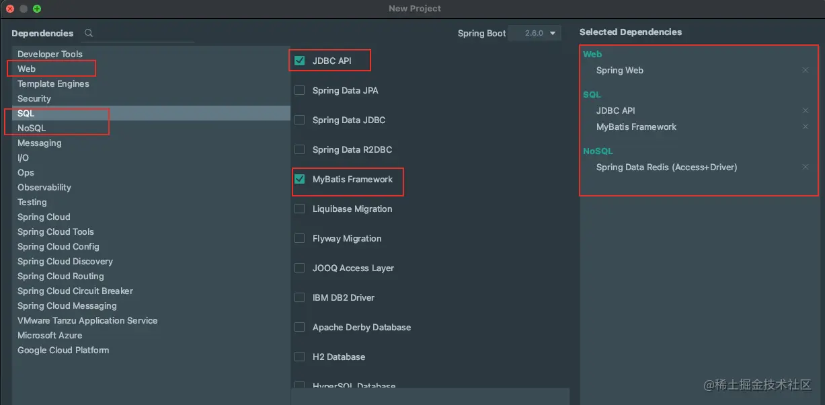
Task: Choose the Ops category
Action: pos(151,172)
